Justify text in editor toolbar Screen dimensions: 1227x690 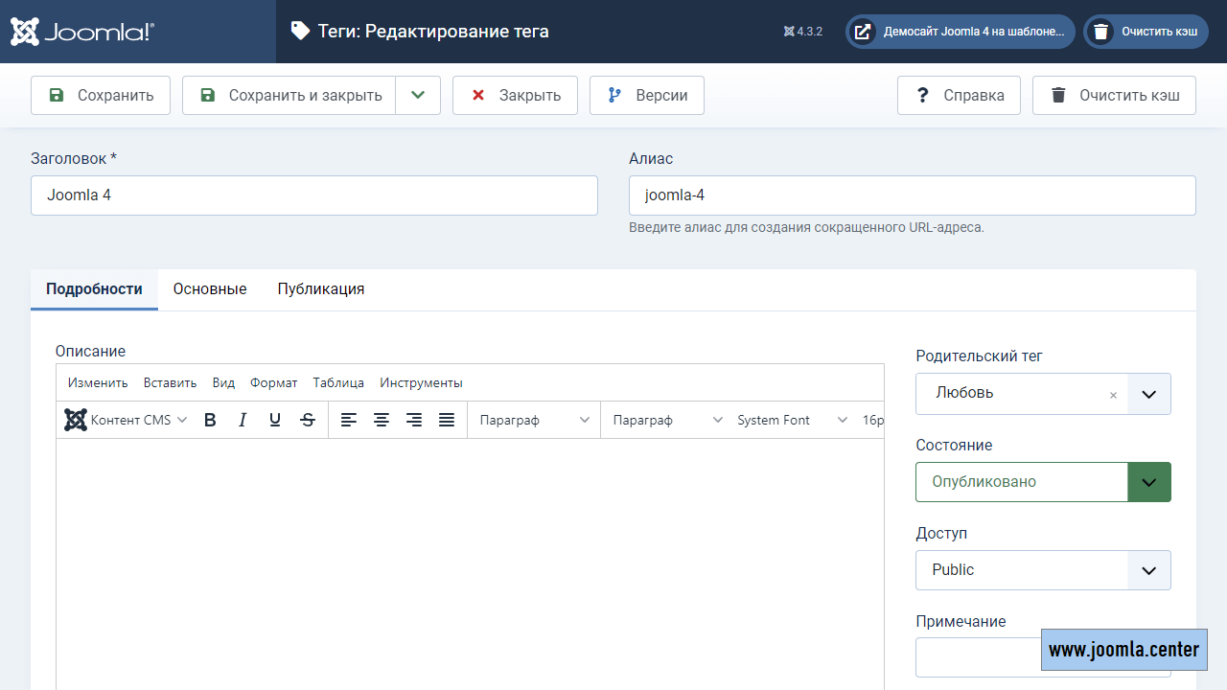pos(447,420)
